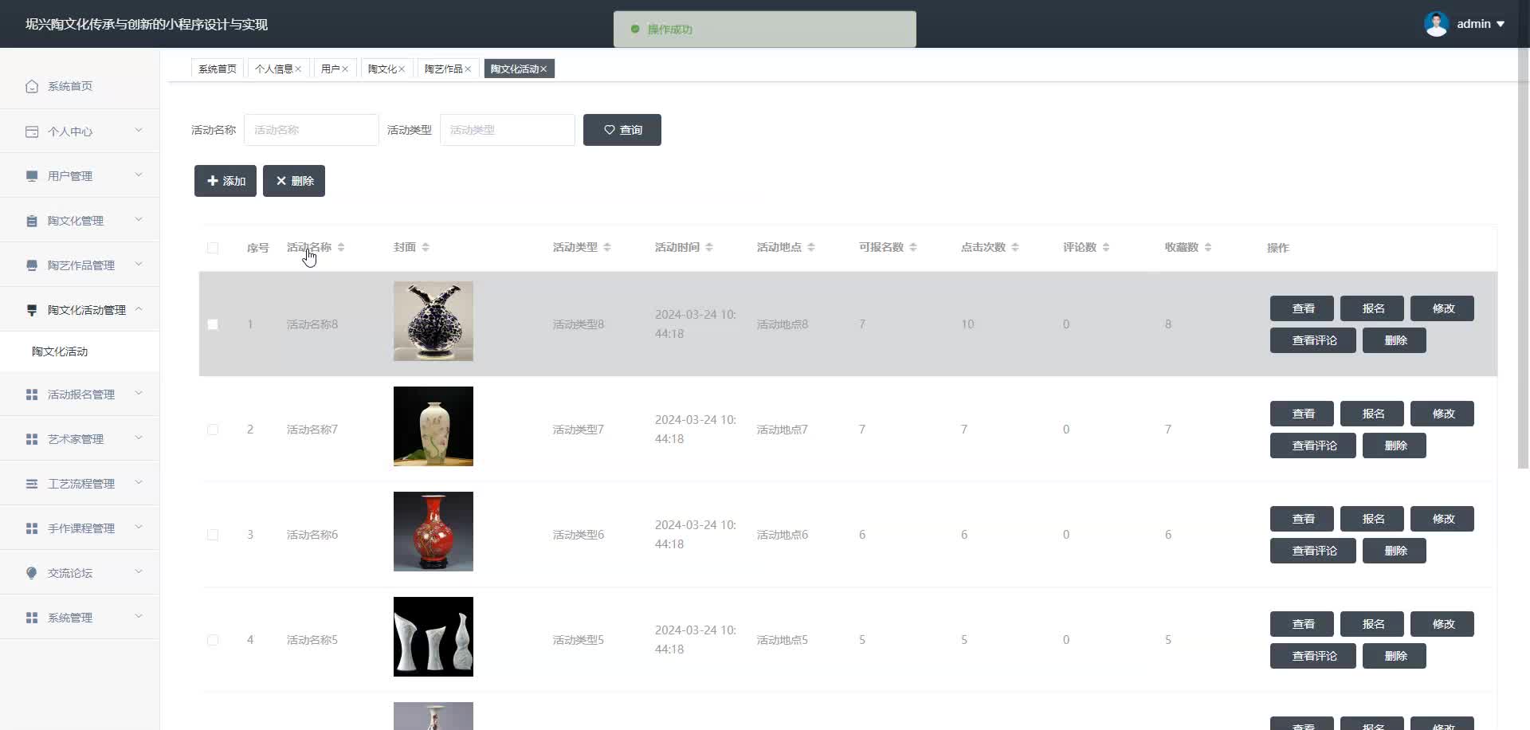The width and height of the screenshot is (1530, 730).
Task: Click the bulk 删除 button
Action: pyautogui.click(x=294, y=181)
